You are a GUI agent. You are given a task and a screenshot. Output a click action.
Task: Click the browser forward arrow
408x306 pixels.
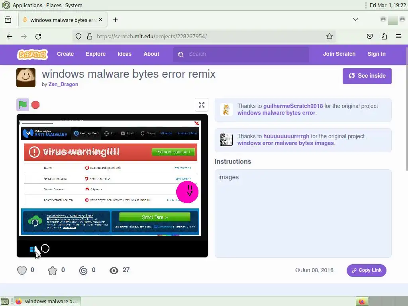(24, 36)
